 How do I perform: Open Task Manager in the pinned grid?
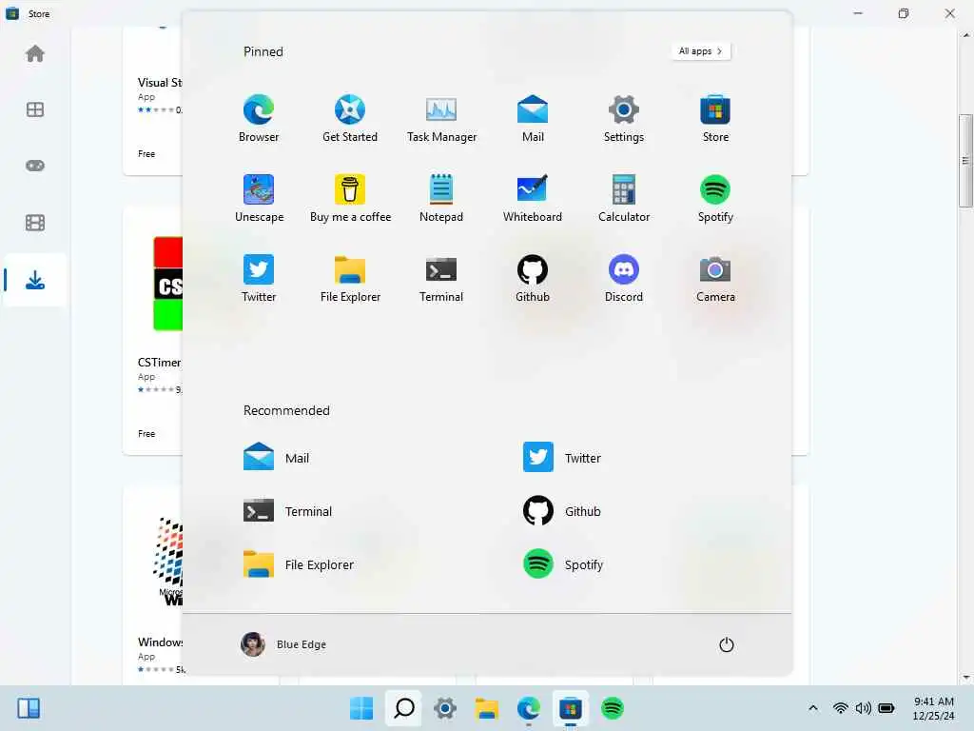441,119
